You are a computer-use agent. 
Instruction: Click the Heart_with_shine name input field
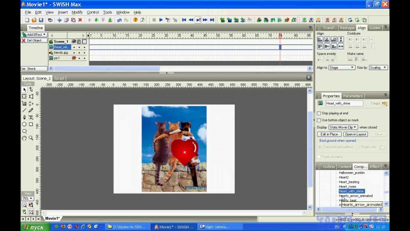344,103
